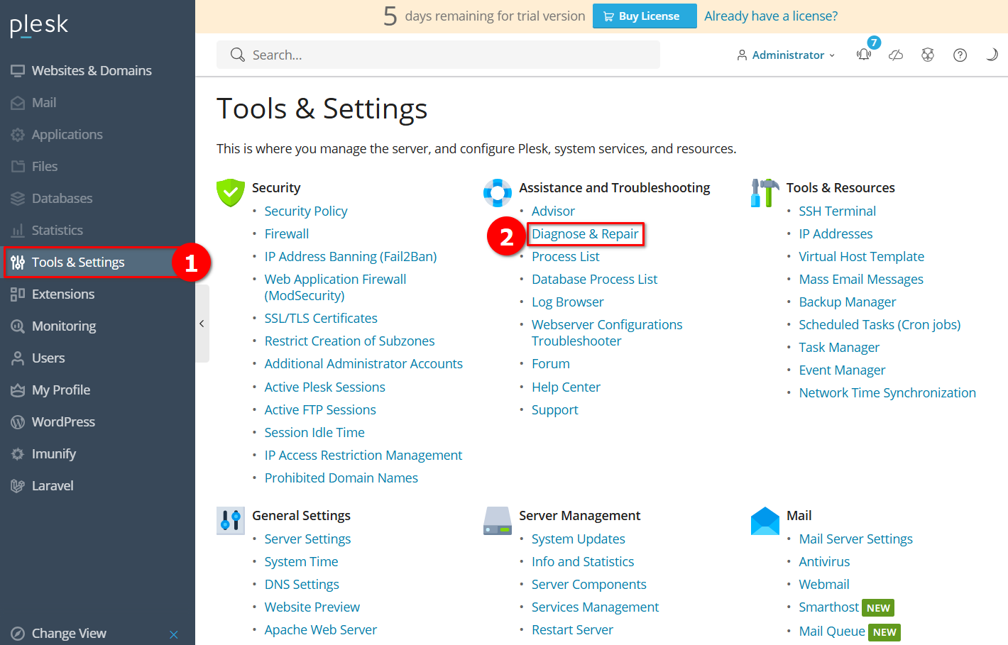Open Log Browser link

click(568, 302)
